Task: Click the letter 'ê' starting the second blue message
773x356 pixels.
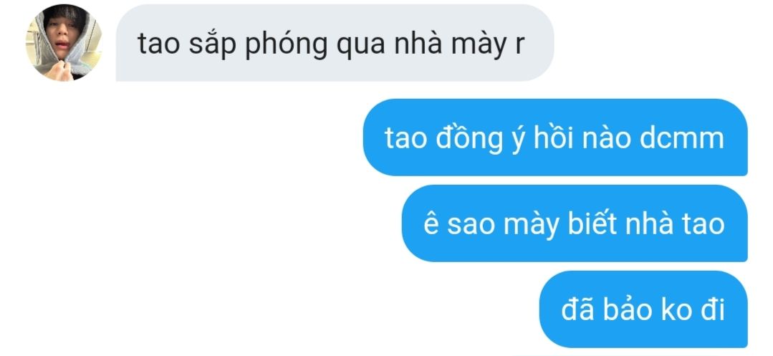Action: pyautogui.click(x=431, y=224)
